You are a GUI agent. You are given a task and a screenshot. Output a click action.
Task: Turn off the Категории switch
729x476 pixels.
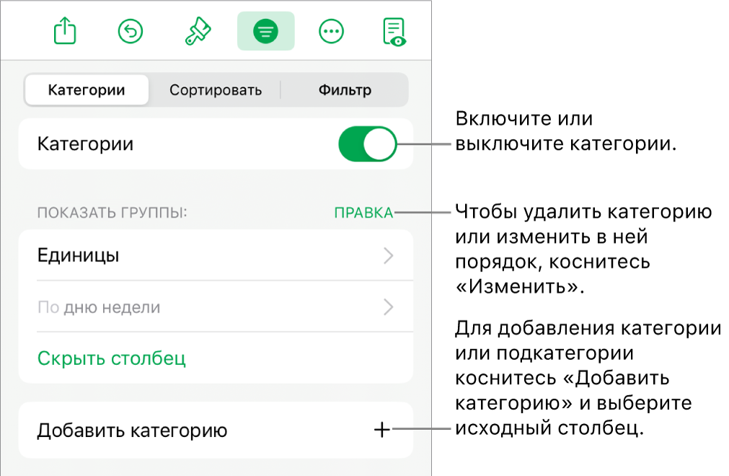tap(367, 144)
